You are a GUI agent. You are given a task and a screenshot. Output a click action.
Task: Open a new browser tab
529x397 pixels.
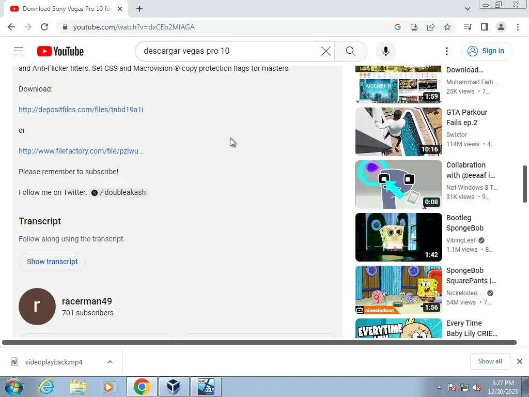tap(139, 9)
